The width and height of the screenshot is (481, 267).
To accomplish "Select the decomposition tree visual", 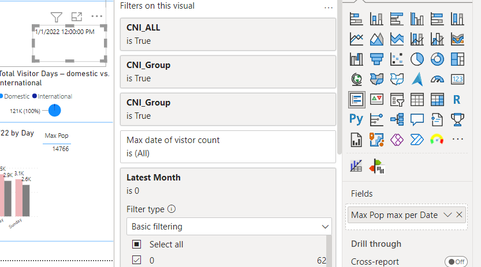I will pyautogui.click(x=397, y=119).
